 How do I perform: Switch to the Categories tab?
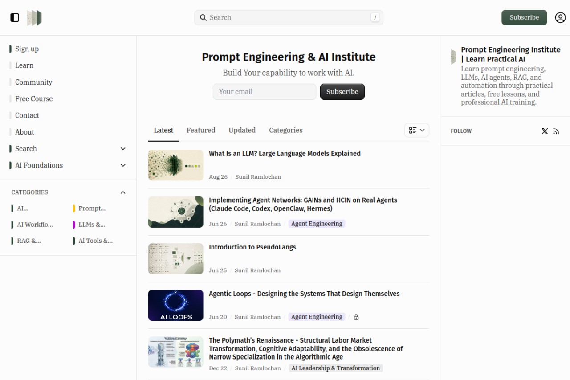click(286, 130)
